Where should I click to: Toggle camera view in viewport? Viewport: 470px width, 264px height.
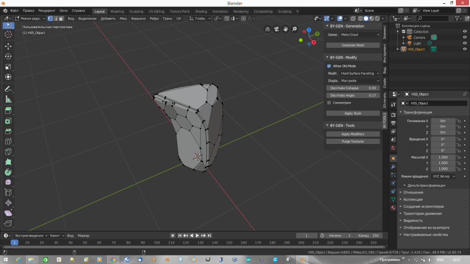(x=277, y=29)
